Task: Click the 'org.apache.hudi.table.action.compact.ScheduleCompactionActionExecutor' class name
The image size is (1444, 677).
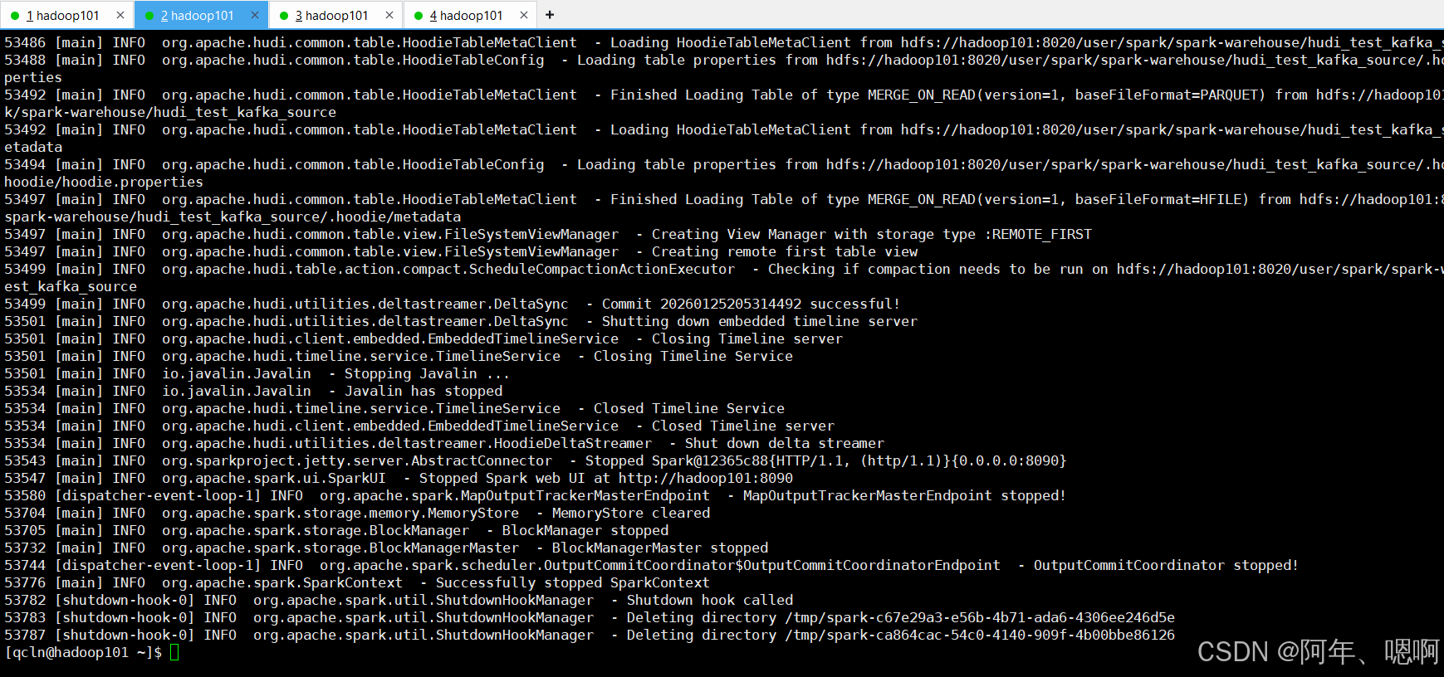Action: 448,269
